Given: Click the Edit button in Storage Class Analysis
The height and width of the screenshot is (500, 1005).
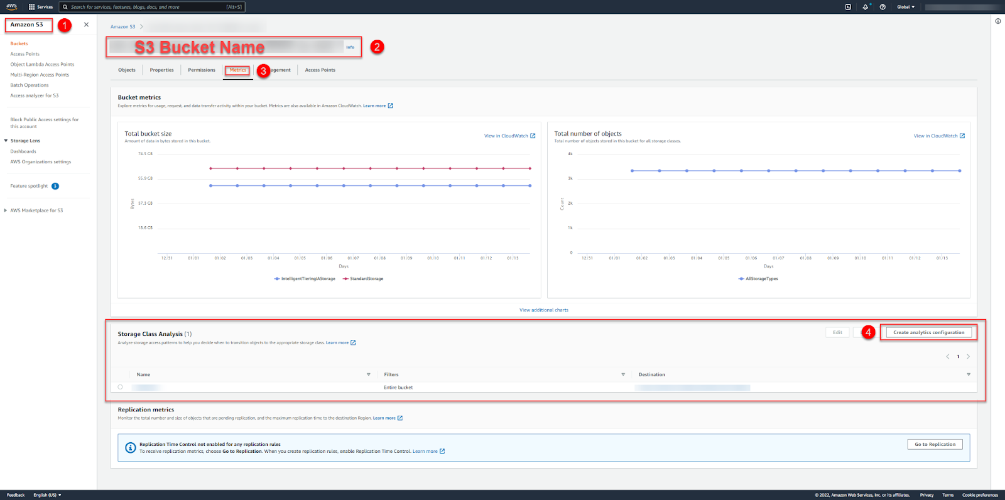Looking at the screenshot, I should pos(837,332).
